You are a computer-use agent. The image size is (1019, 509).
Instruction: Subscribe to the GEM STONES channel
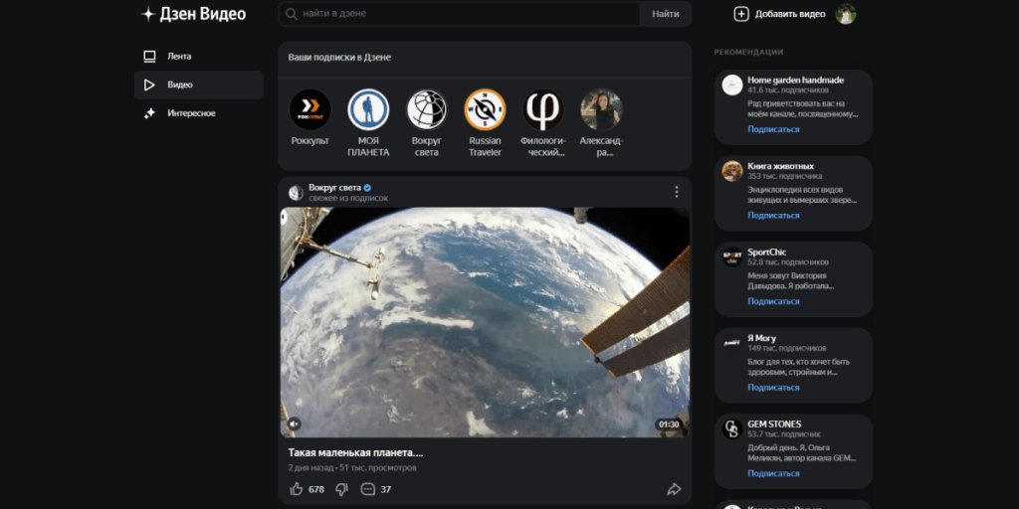tap(773, 473)
